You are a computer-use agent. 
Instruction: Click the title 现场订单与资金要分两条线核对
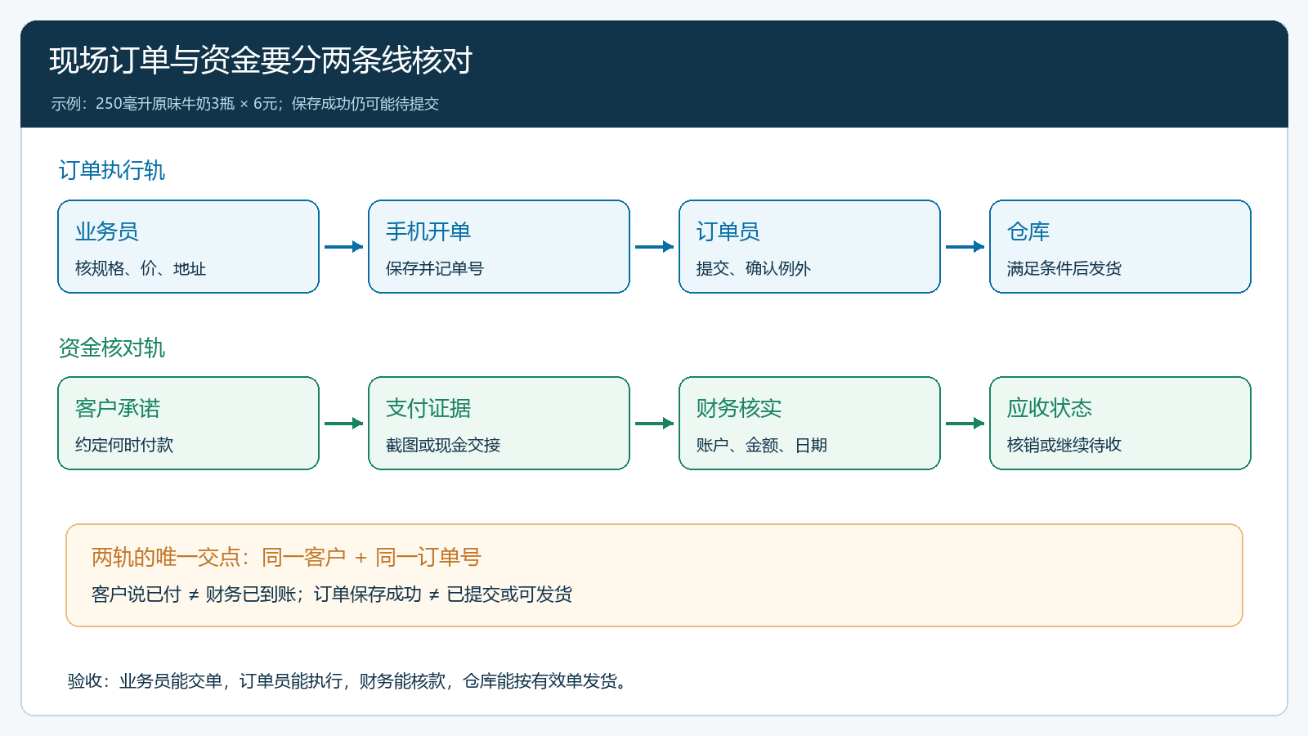[x=261, y=61]
